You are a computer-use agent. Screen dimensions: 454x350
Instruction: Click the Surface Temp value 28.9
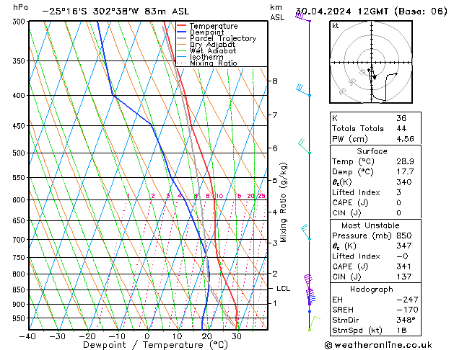(405, 161)
